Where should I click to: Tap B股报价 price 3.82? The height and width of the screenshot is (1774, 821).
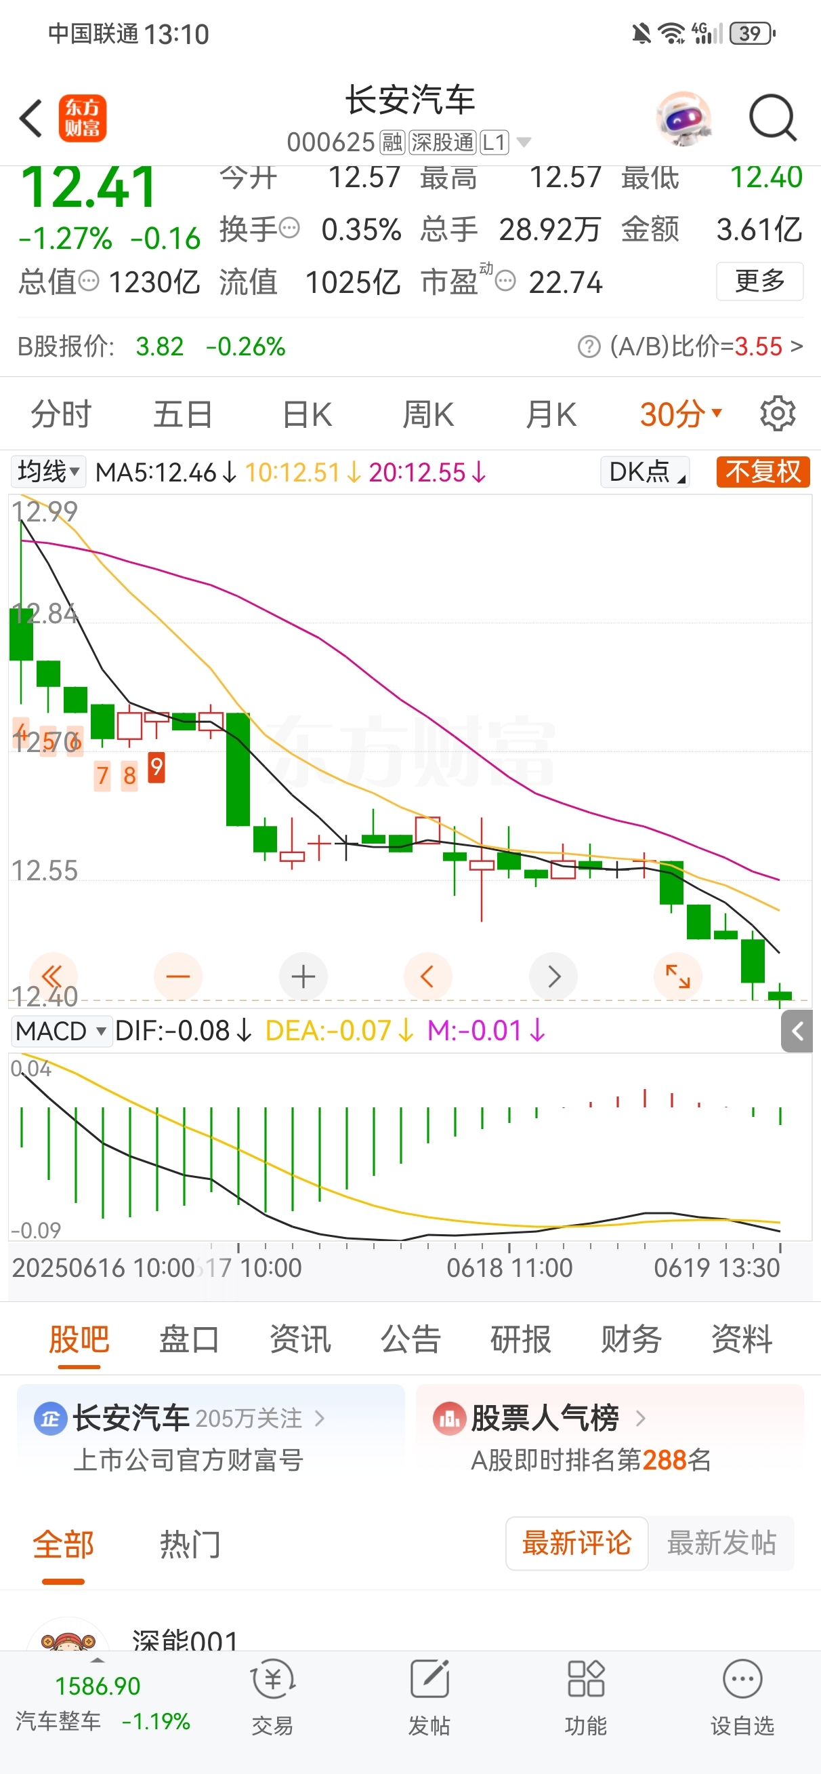(x=160, y=347)
